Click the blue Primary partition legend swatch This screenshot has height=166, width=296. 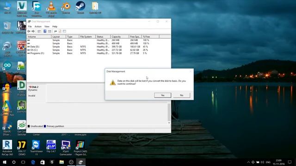pyautogui.click(x=45, y=126)
